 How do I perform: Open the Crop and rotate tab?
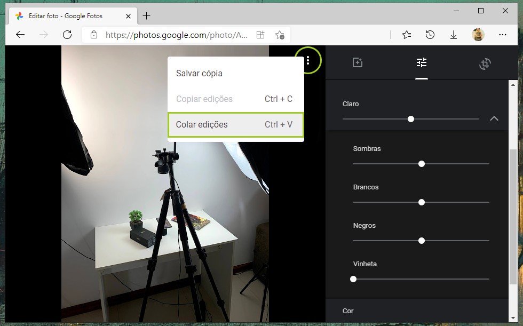pyautogui.click(x=485, y=63)
